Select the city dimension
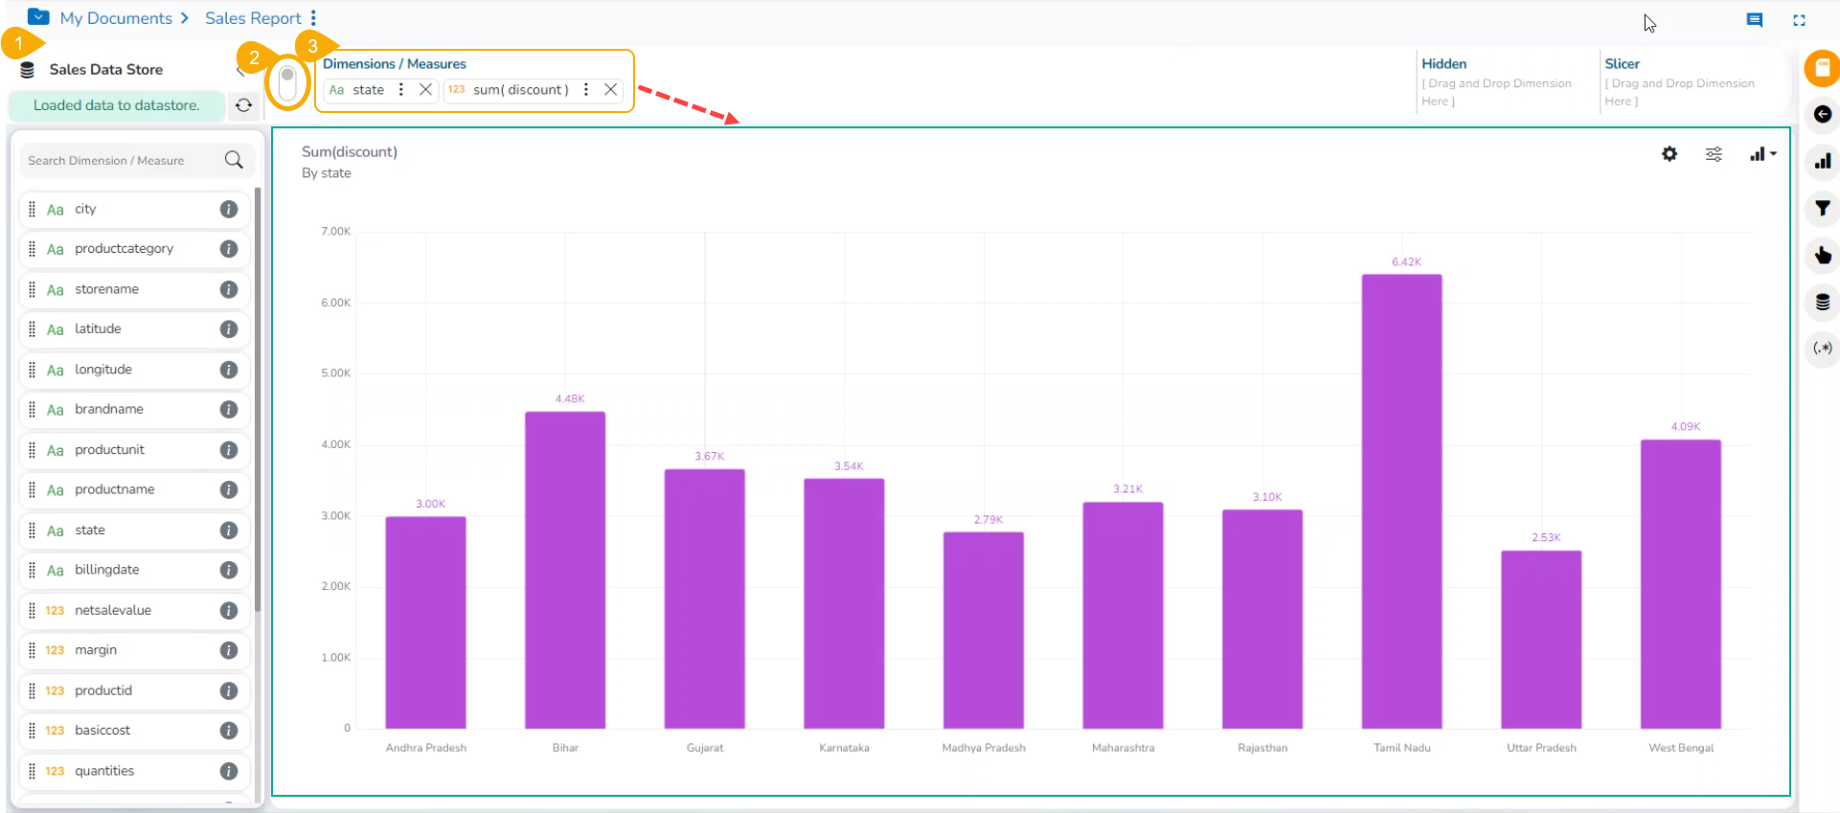The width and height of the screenshot is (1840, 813). pyautogui.click(x=134, y=209)
